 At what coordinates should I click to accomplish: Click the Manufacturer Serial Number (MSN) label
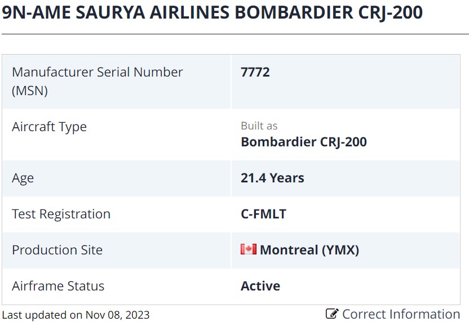(97, 81)
